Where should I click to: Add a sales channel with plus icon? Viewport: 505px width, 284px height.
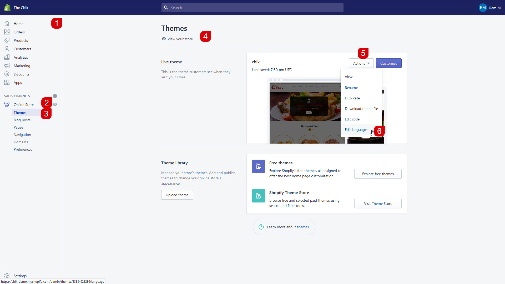coord(55,96)
